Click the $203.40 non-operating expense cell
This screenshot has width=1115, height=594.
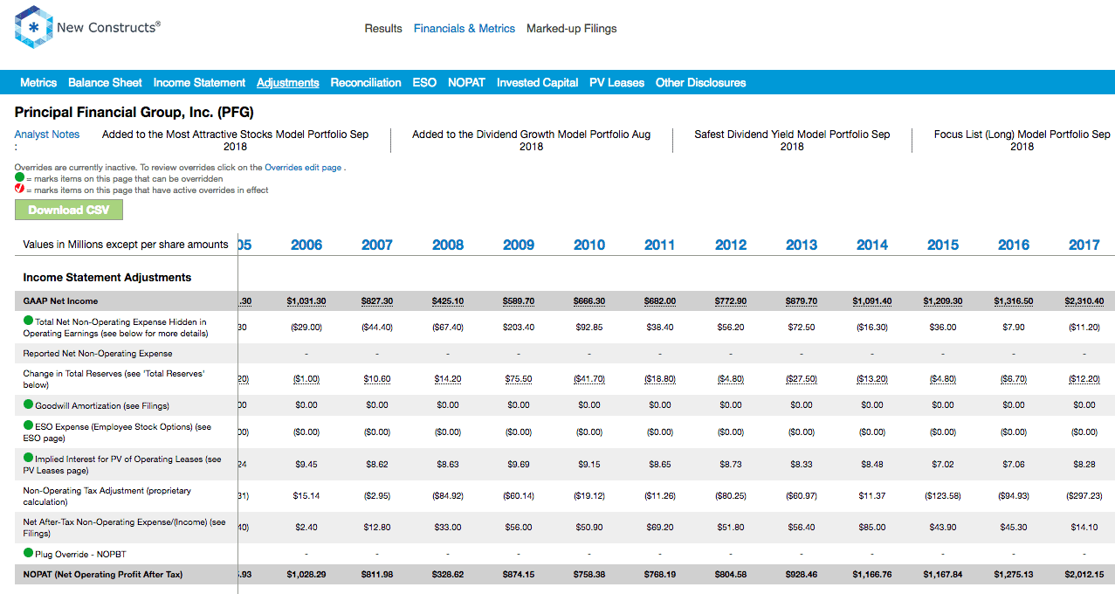click(519, 328)
